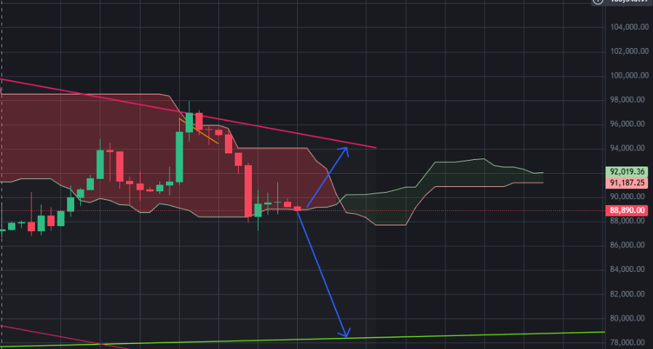Viewport: 653px width, 349px height.
Task: Click the 104,000.00 price axis label
Action: coord(628,27)
